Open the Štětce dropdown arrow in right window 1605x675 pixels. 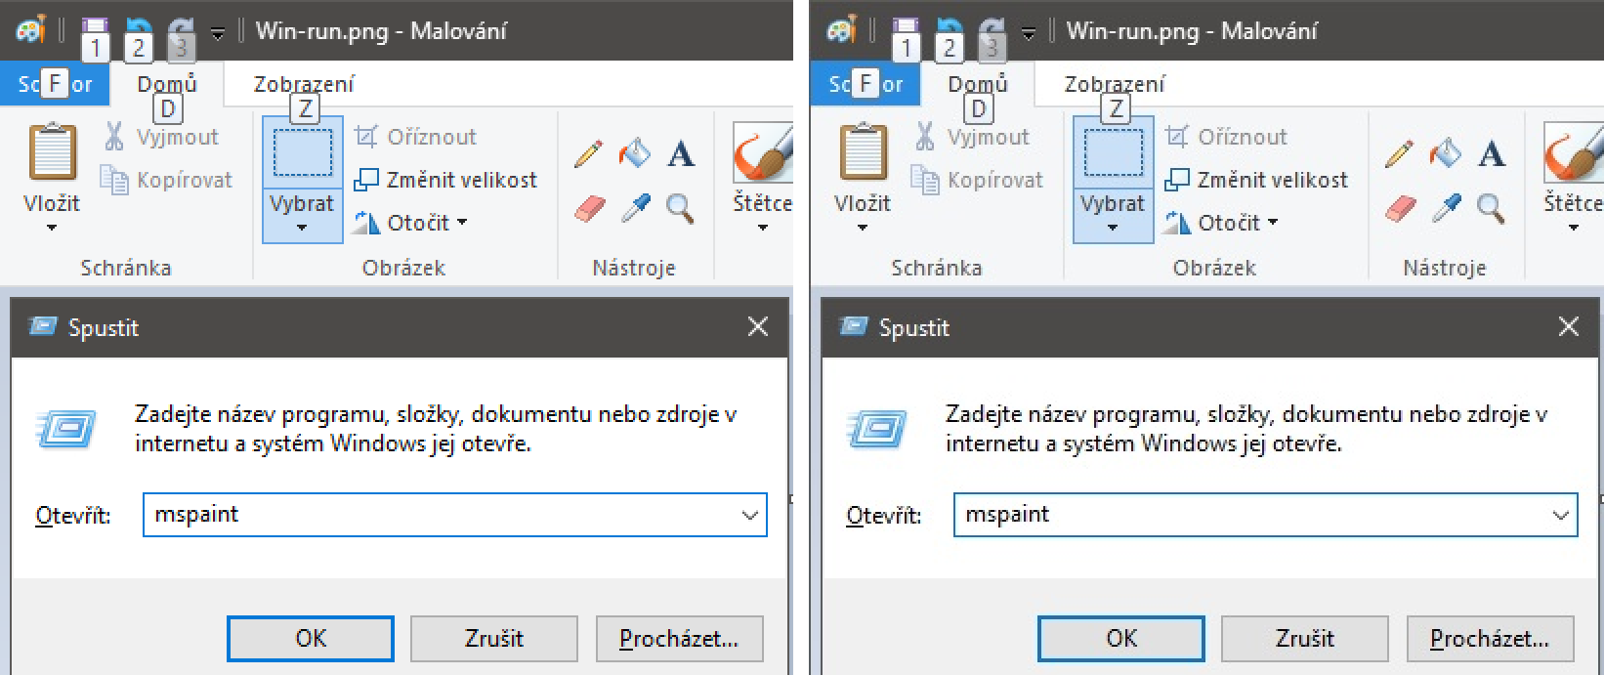click(1573, 228)
